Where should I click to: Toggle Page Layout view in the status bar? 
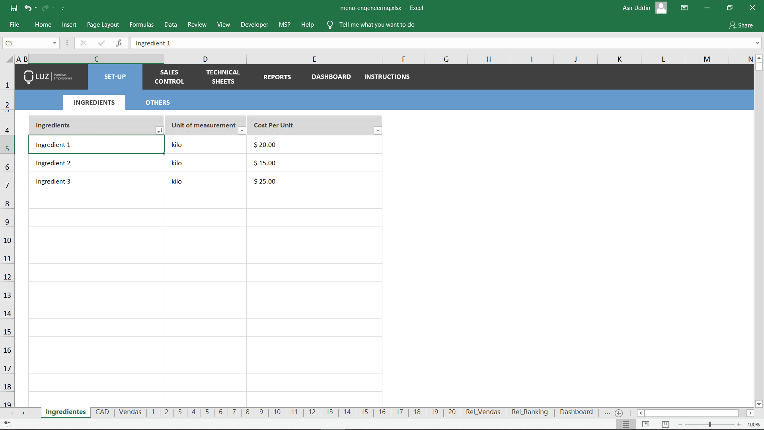pyautogui.click(x=645, y=424)
